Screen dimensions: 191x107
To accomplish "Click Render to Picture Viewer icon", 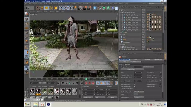I will pos(85,8).
